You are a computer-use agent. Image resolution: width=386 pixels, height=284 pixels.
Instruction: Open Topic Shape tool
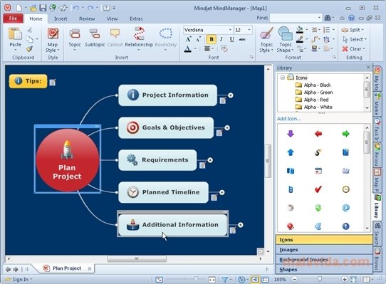coord(286,39)
